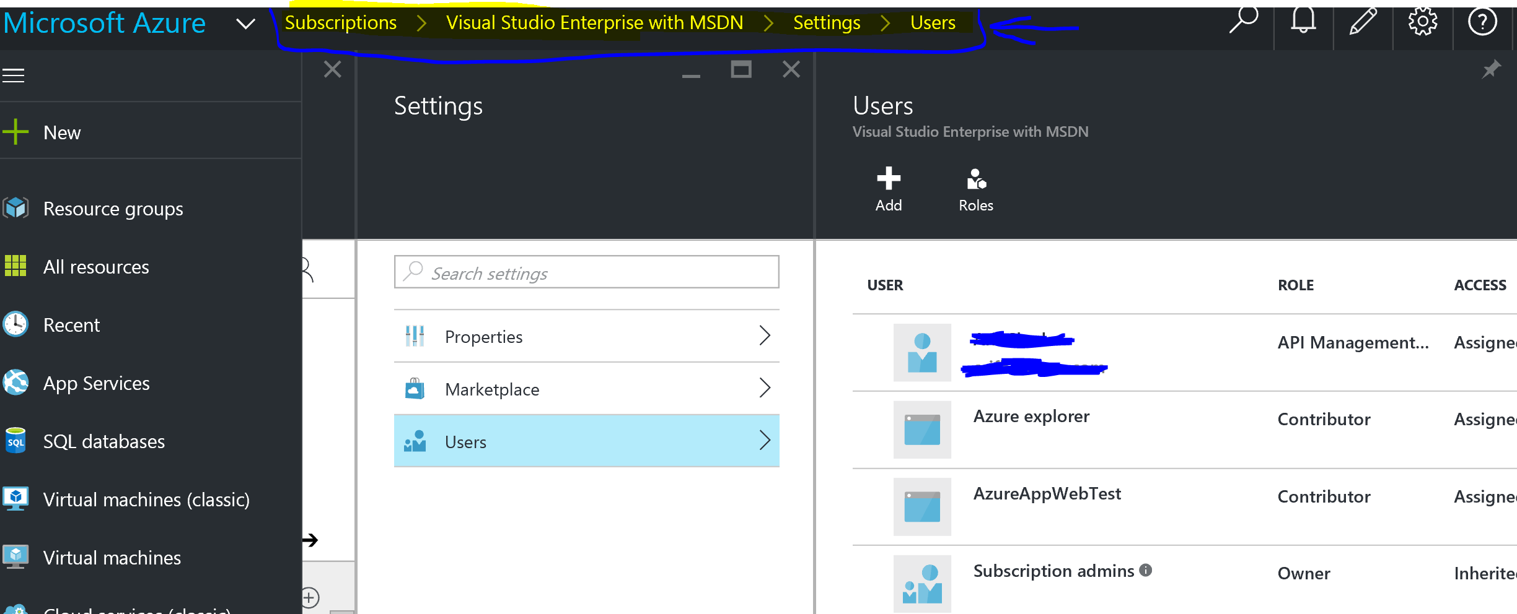Open the help question mark icon
The height and width of the screenshot is (614, 1517).
pos(1482,22)
